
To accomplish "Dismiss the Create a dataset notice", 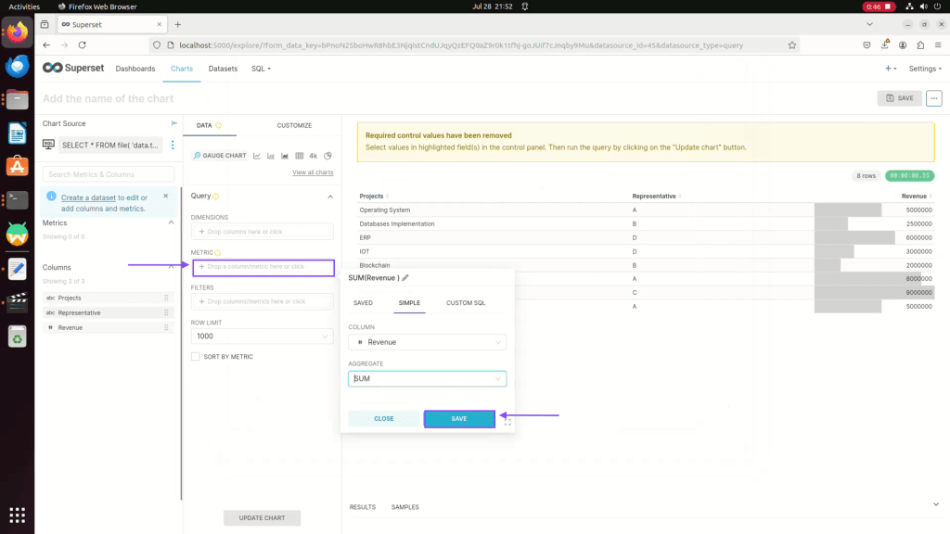I will click(x=166, y=196).
